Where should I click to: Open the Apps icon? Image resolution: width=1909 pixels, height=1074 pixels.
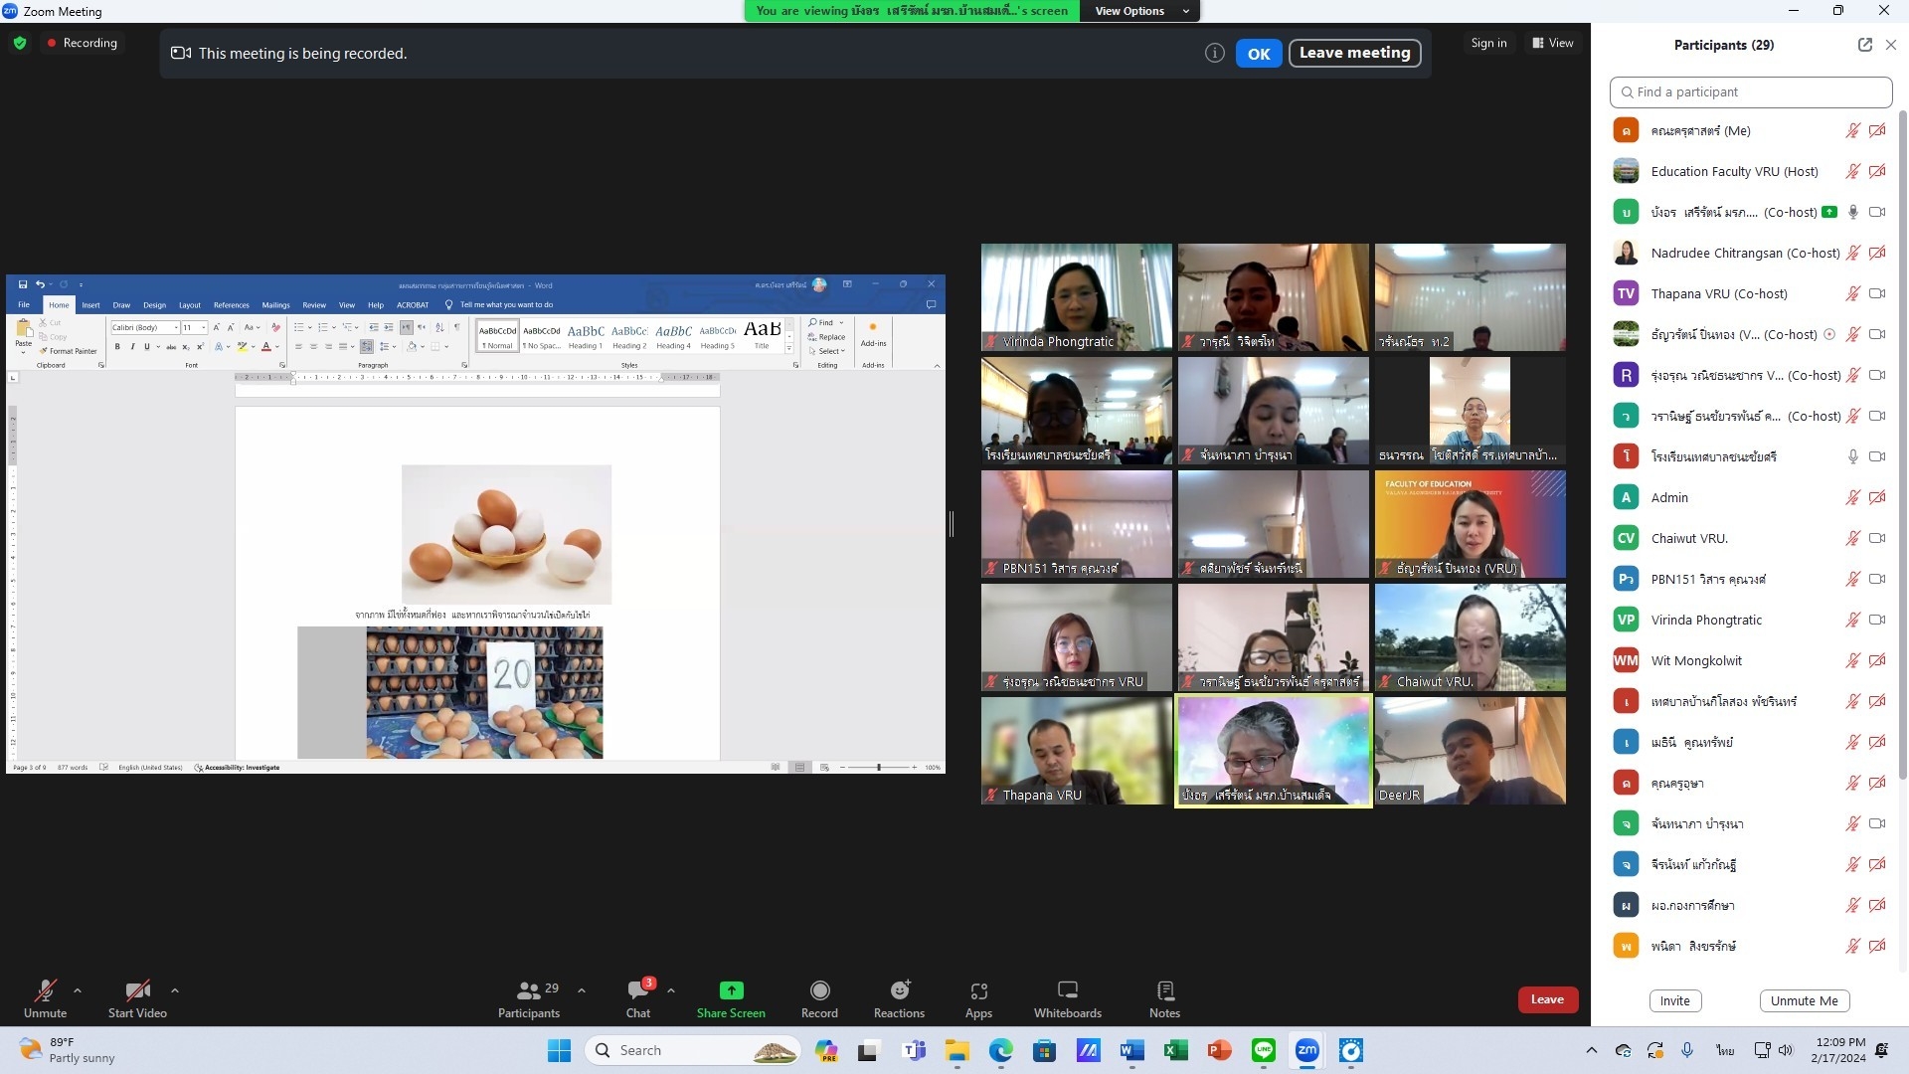(x=978, y=990)
